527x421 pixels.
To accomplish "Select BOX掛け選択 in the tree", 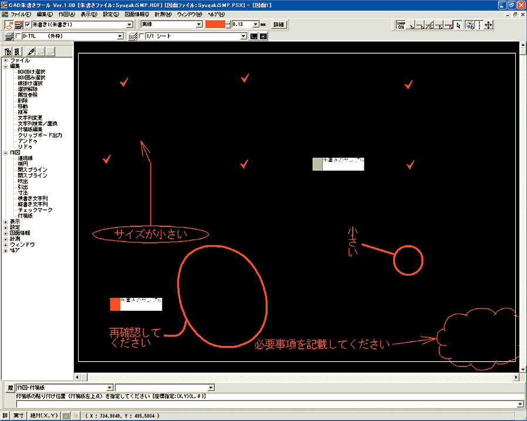I will (x=31, y=72).
